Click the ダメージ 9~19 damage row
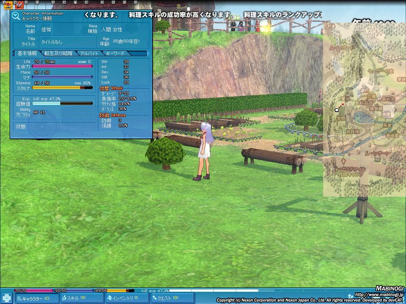 (115, 93)
